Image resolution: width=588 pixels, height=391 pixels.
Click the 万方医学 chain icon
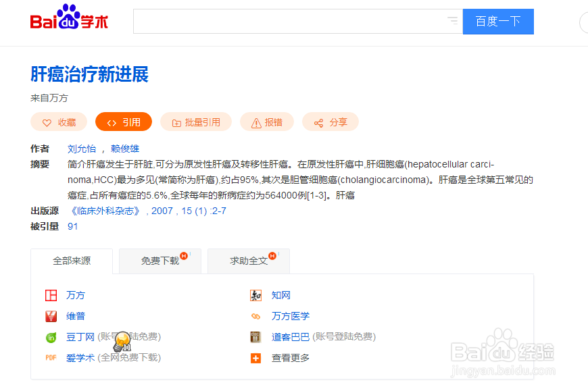coord(255,317)
